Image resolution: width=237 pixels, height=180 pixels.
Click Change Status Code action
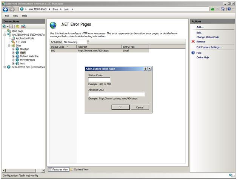pos(208,37)
